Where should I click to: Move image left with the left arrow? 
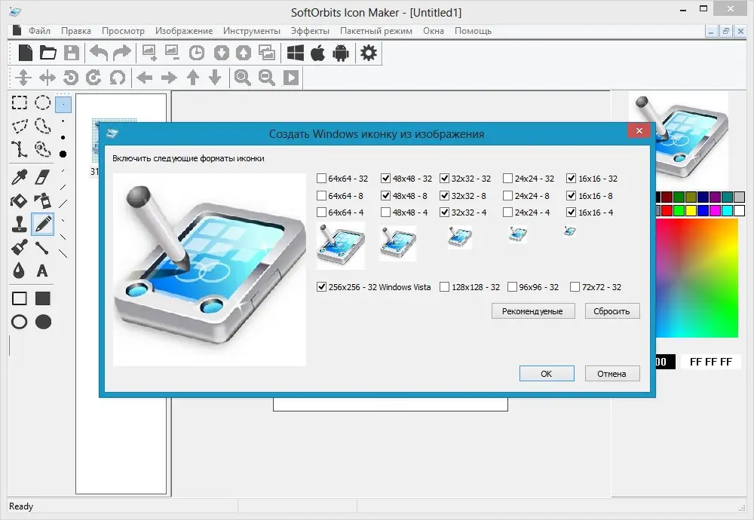point(144,78)
